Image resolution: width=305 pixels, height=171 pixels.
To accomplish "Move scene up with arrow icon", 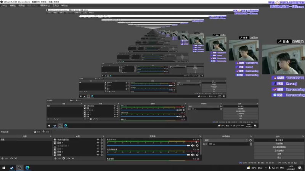I will point(11,158).
